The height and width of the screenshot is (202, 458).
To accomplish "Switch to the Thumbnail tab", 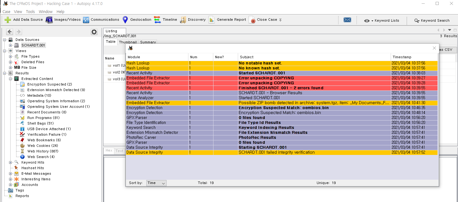I will coord(128,42).
